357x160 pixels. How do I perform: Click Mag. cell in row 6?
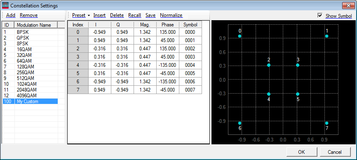pos(145,82)
